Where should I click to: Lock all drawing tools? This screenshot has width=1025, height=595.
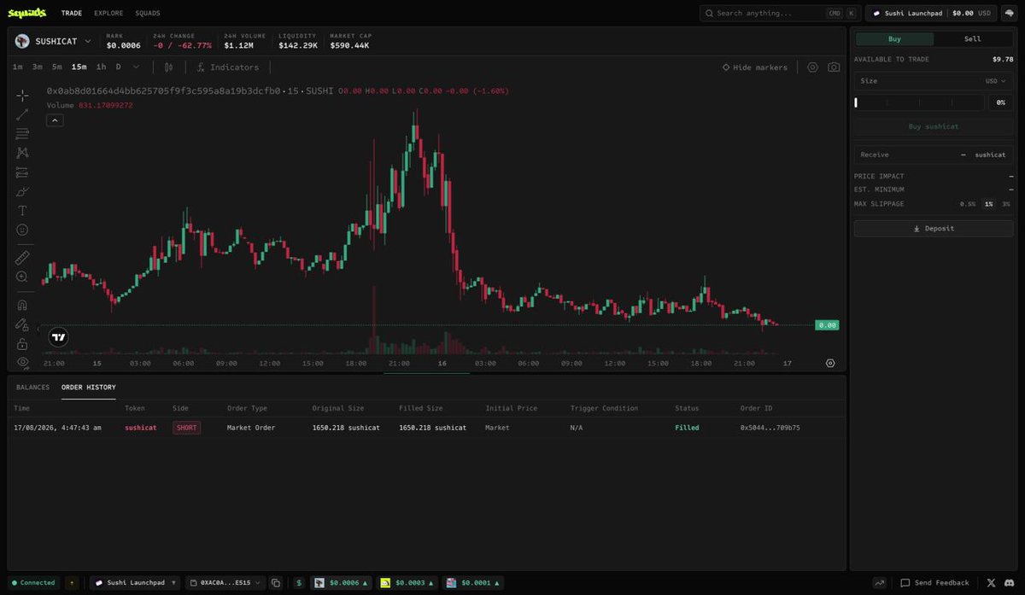coord(22,344)
